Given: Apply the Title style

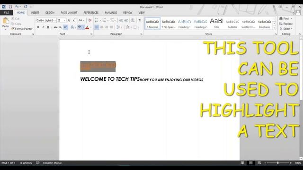Looking at the screenshot, I should pos(216,24).
